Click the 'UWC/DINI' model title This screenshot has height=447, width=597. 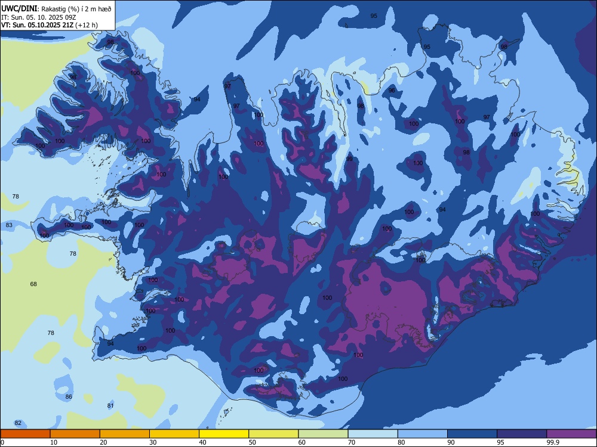tap(19, 8)
